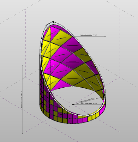Select the vertical height dimension line on the left
Screen dimensions: 138x142
pyautogui.click(x=23, y=99)
